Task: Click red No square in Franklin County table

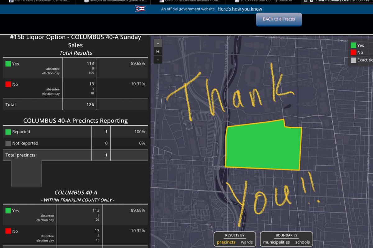Action: click(8, 231)
